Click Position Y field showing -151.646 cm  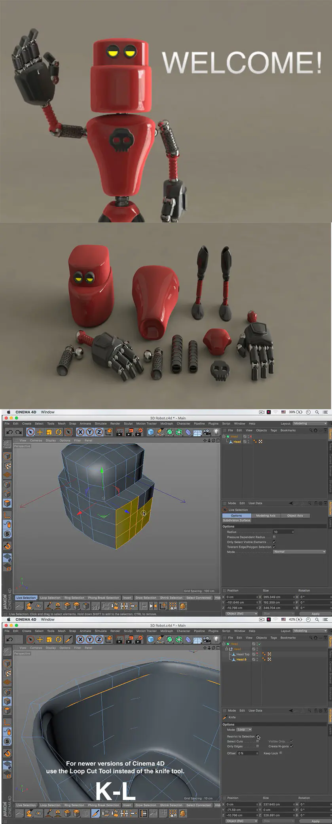pyautogui.click(x=241, y=602)
